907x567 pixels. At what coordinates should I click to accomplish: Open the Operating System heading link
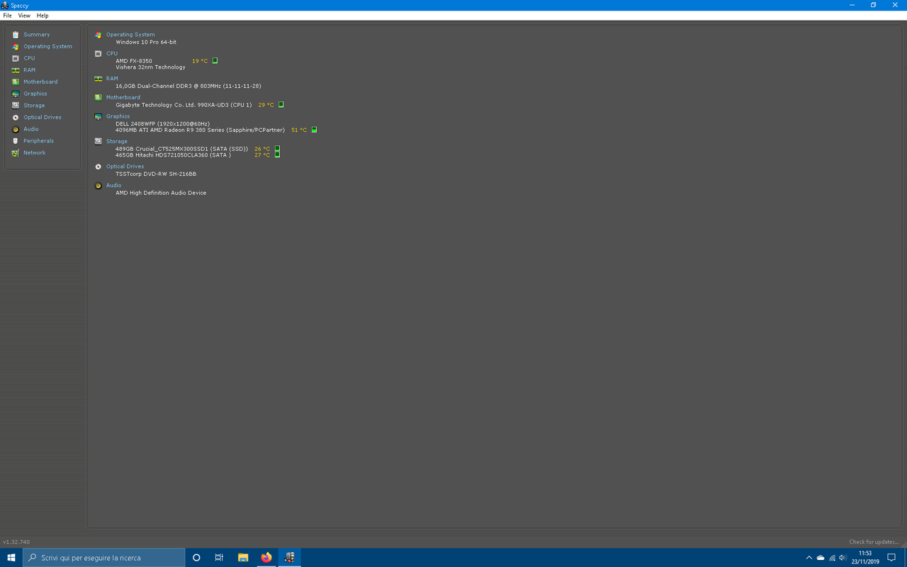click(130, 35)
